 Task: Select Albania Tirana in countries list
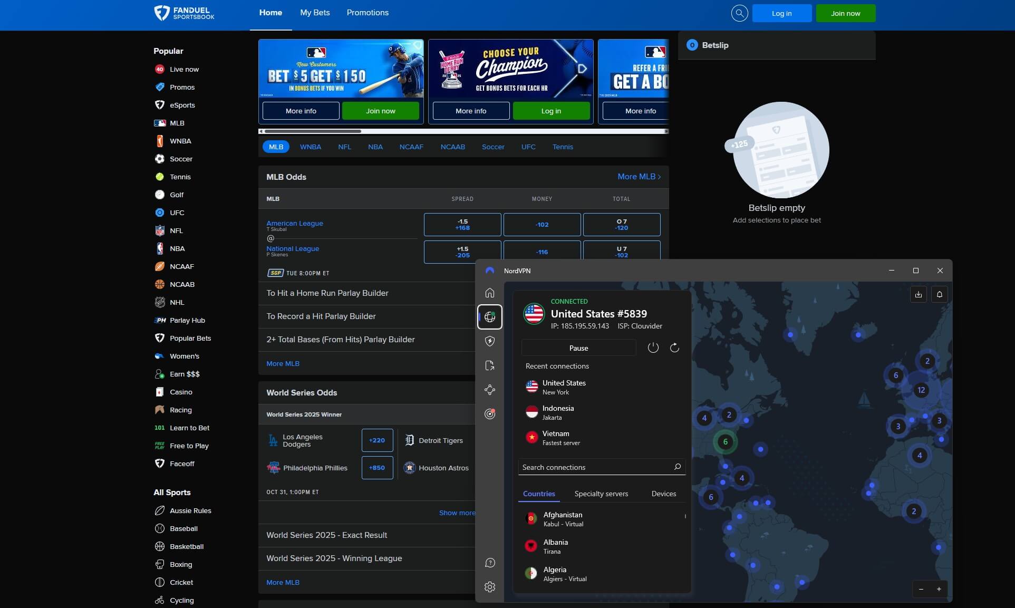601,546
